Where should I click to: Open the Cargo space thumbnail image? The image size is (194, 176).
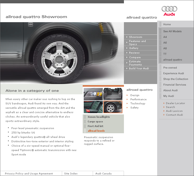click(x=113, y=94)
